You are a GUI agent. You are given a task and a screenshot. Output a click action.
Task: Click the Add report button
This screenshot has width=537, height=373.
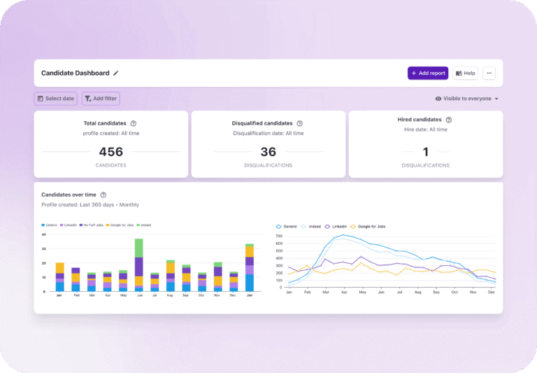tap(428, 73)
